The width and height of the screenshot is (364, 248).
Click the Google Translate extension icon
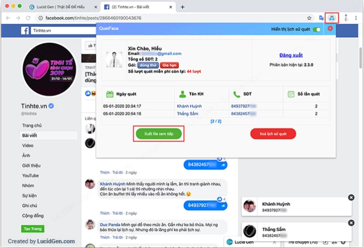coord(322,18)
